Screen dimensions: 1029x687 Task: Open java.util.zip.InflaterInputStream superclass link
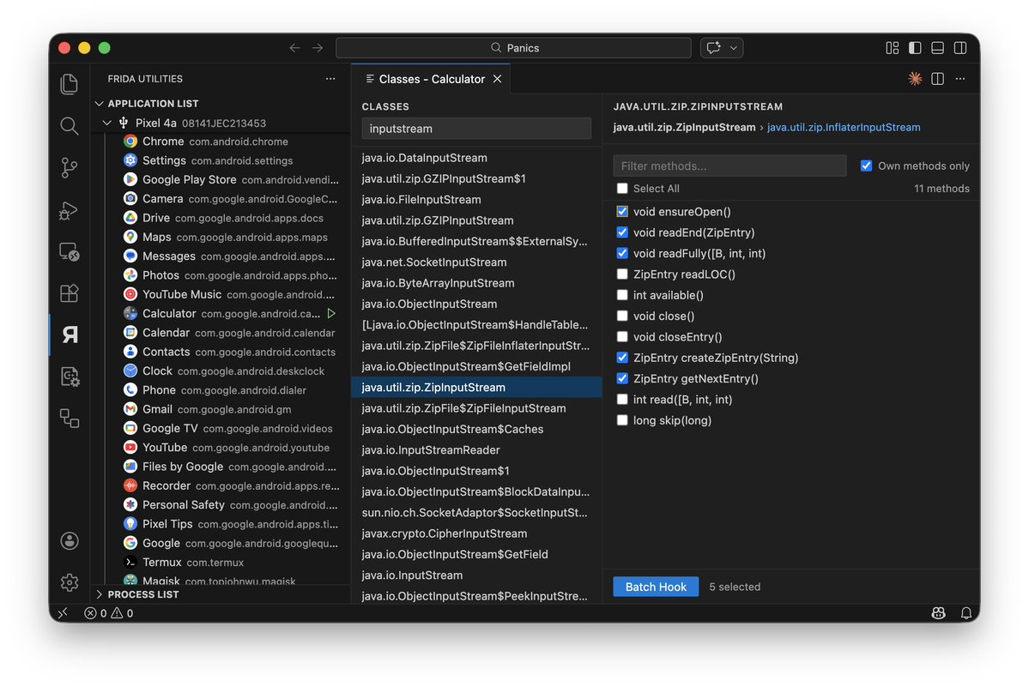[x=844, y=127]
